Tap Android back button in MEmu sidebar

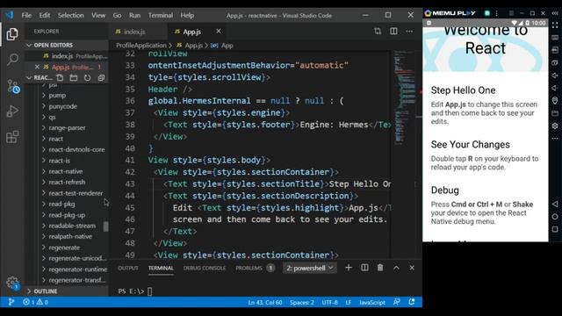point(555,204)
